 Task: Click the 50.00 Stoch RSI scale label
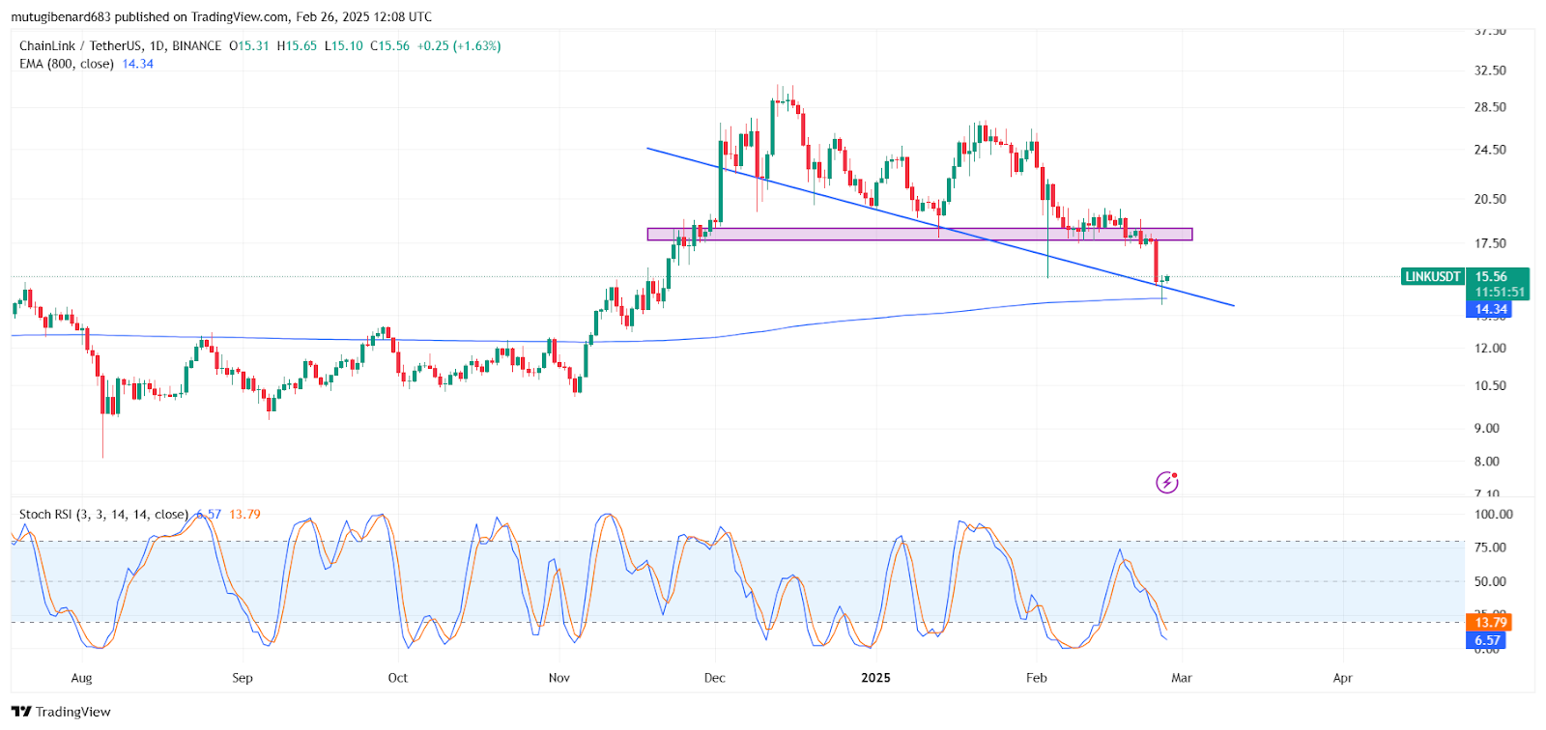(x=1490, y=581)
